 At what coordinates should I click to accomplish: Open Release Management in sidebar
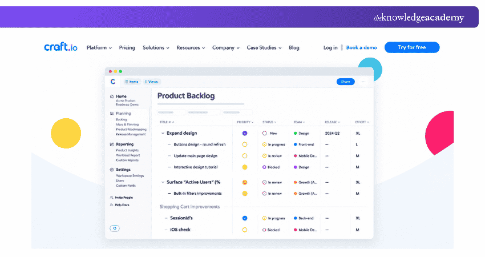(x=131, y=134)
